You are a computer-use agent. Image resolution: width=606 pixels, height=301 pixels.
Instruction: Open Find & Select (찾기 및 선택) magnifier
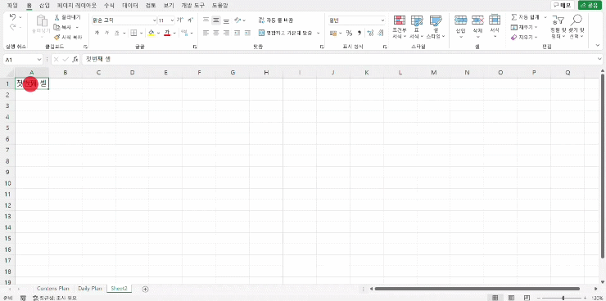[577, 27]
